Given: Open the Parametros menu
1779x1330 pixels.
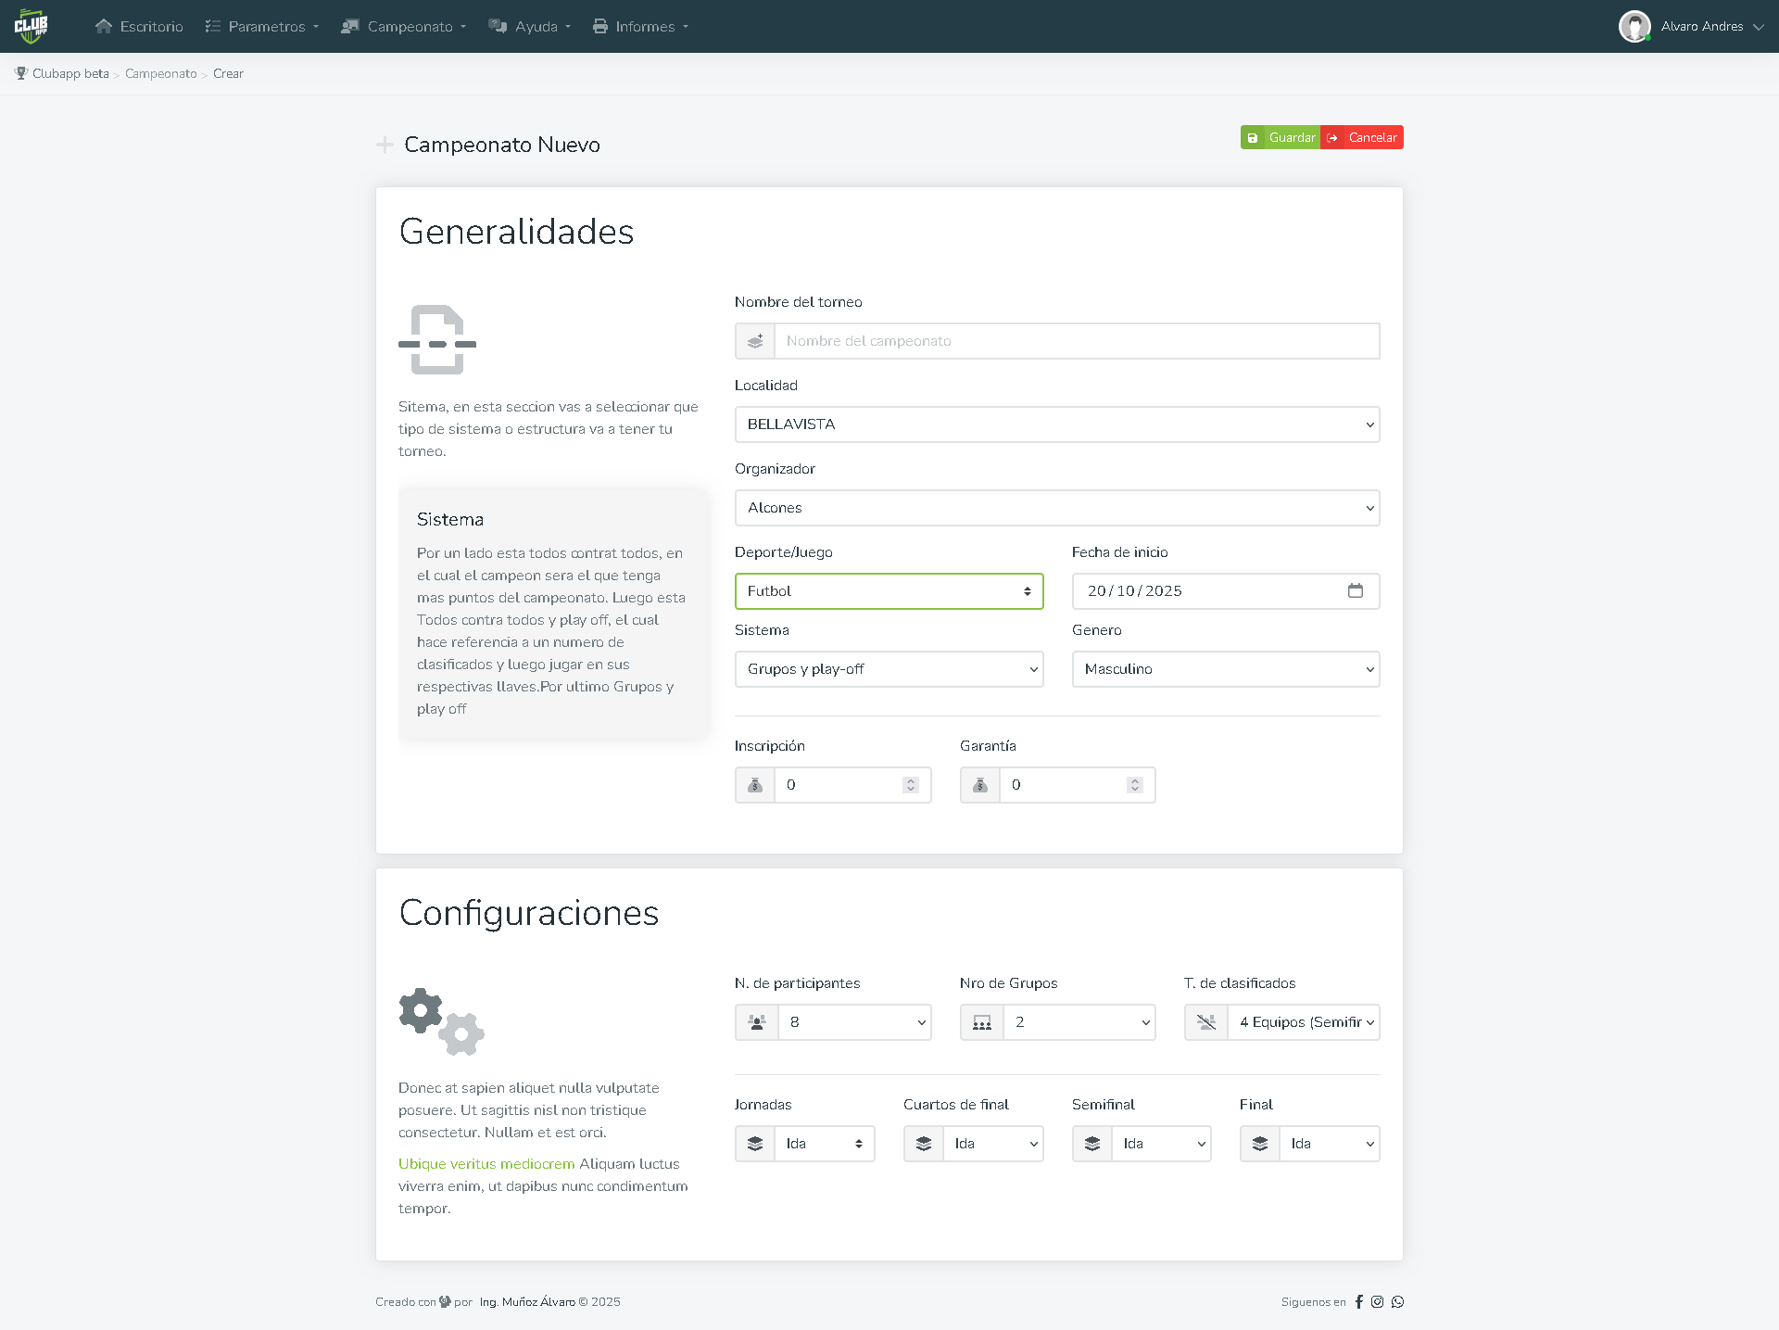Looking at the screenshot, I should tap(262, 26).
